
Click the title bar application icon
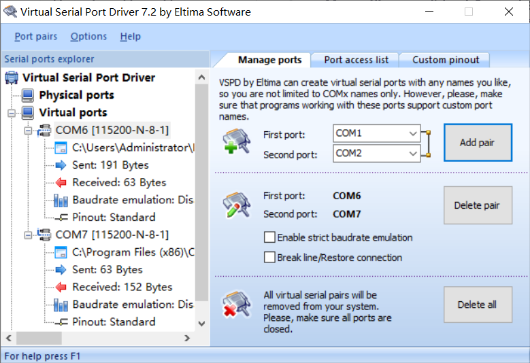click(10, 12)
